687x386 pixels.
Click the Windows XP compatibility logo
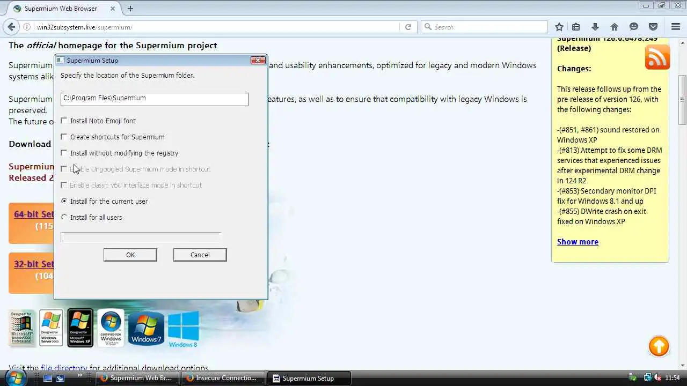pyautogui.click(x=80, y=328)
